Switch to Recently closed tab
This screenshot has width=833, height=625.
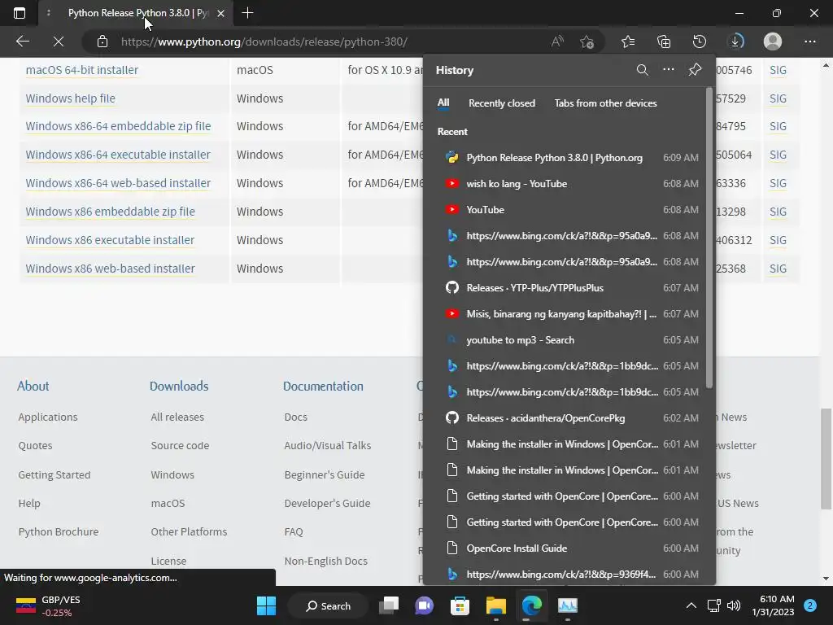(x=501, y=103)
